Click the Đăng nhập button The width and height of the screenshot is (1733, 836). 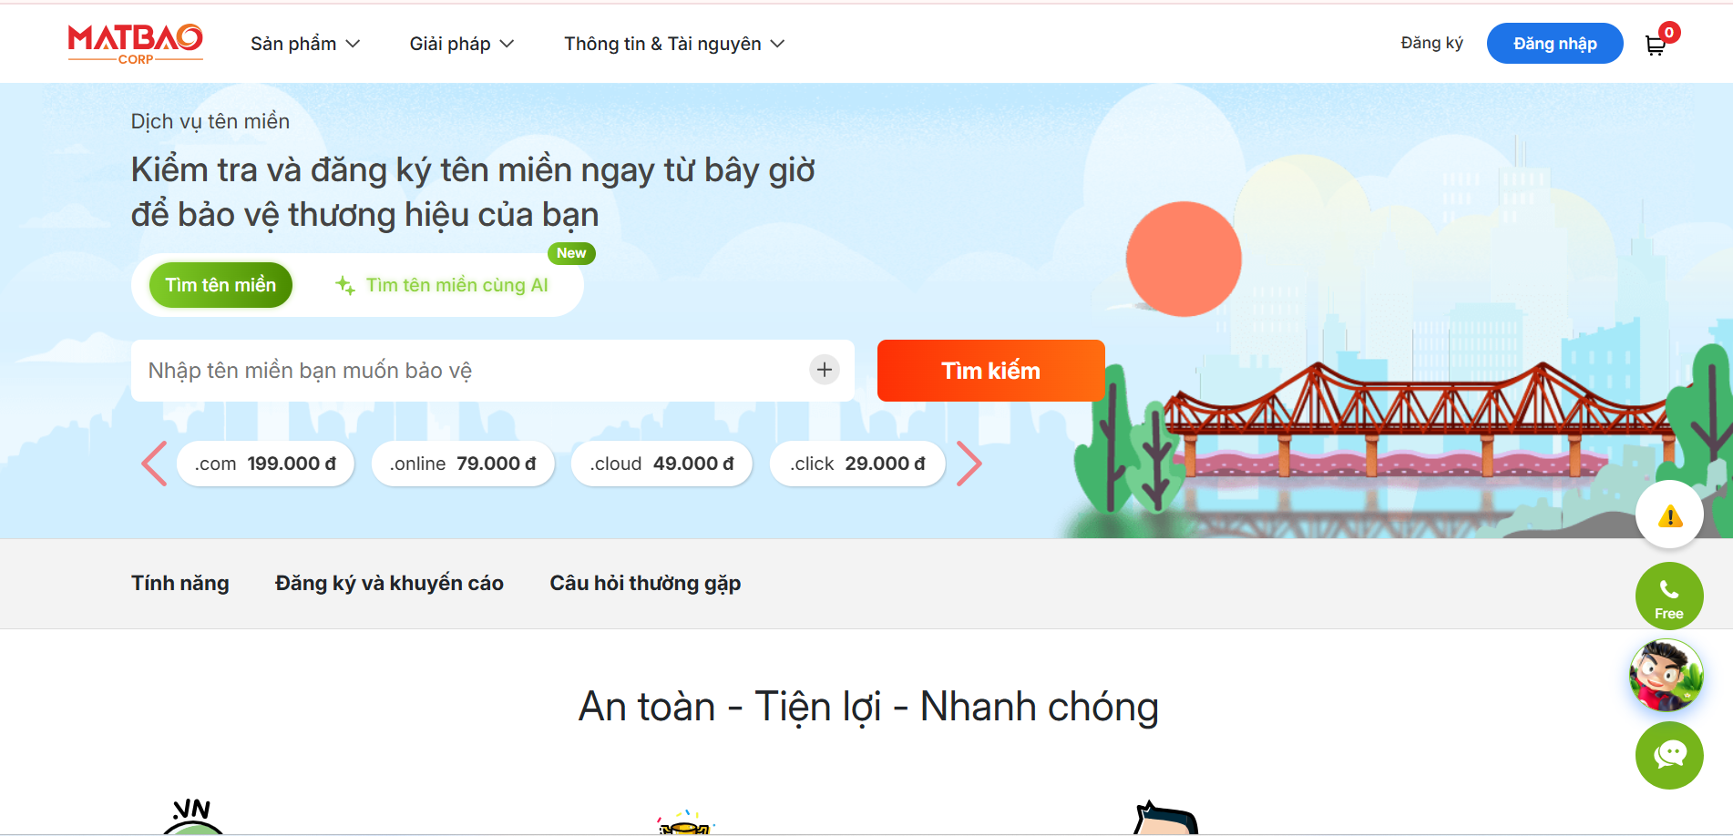coord(1554,44)
